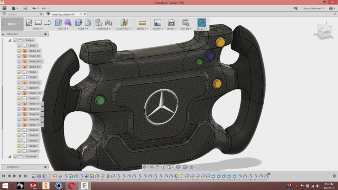Toggle visibility bulb for Body18
Viewport: 338px width, 190px height.
(x=19, y=130)
